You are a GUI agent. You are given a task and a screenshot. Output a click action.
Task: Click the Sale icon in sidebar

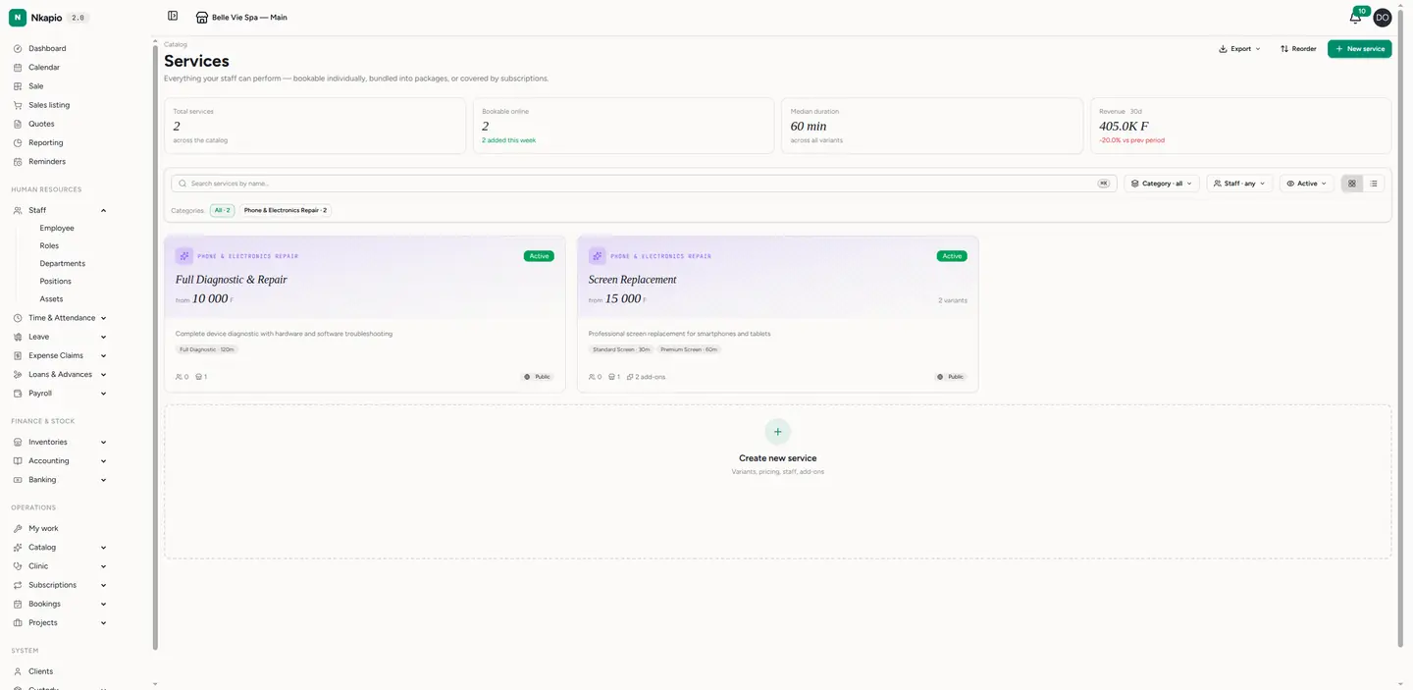[x=18, y=85]
